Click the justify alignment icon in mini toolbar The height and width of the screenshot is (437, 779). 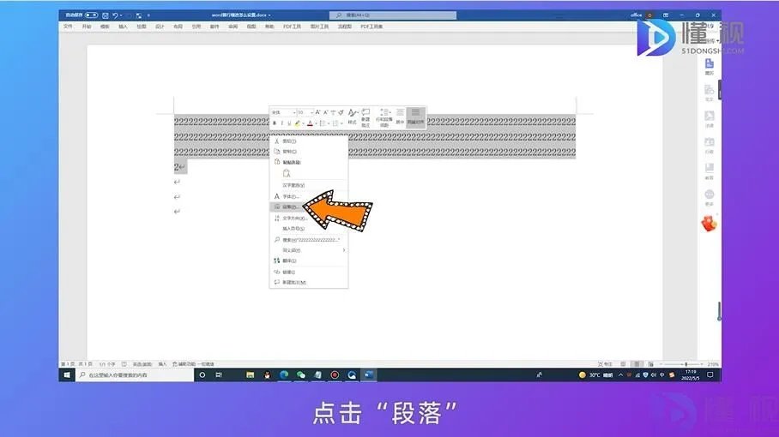416,117
